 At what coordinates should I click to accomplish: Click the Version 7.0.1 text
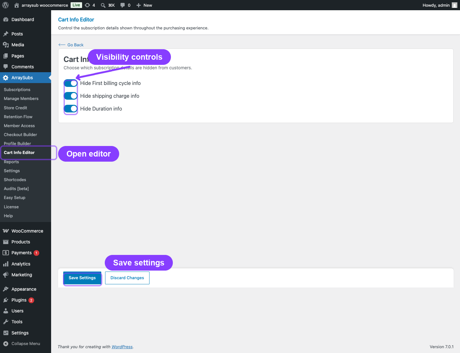[441, 347]
